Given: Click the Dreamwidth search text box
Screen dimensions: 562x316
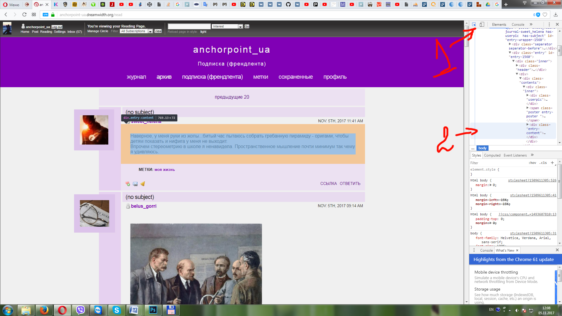Looking at the screenshot, I should tap(189, 26).
